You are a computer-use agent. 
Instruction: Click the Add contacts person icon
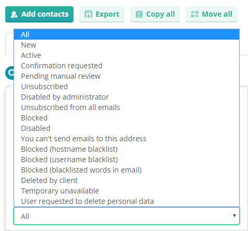coord(14,15)
